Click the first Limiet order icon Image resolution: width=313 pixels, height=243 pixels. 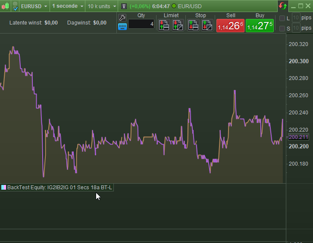pos(164,25)
